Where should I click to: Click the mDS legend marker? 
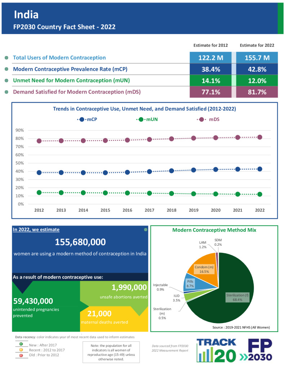[x=201, y=119]
